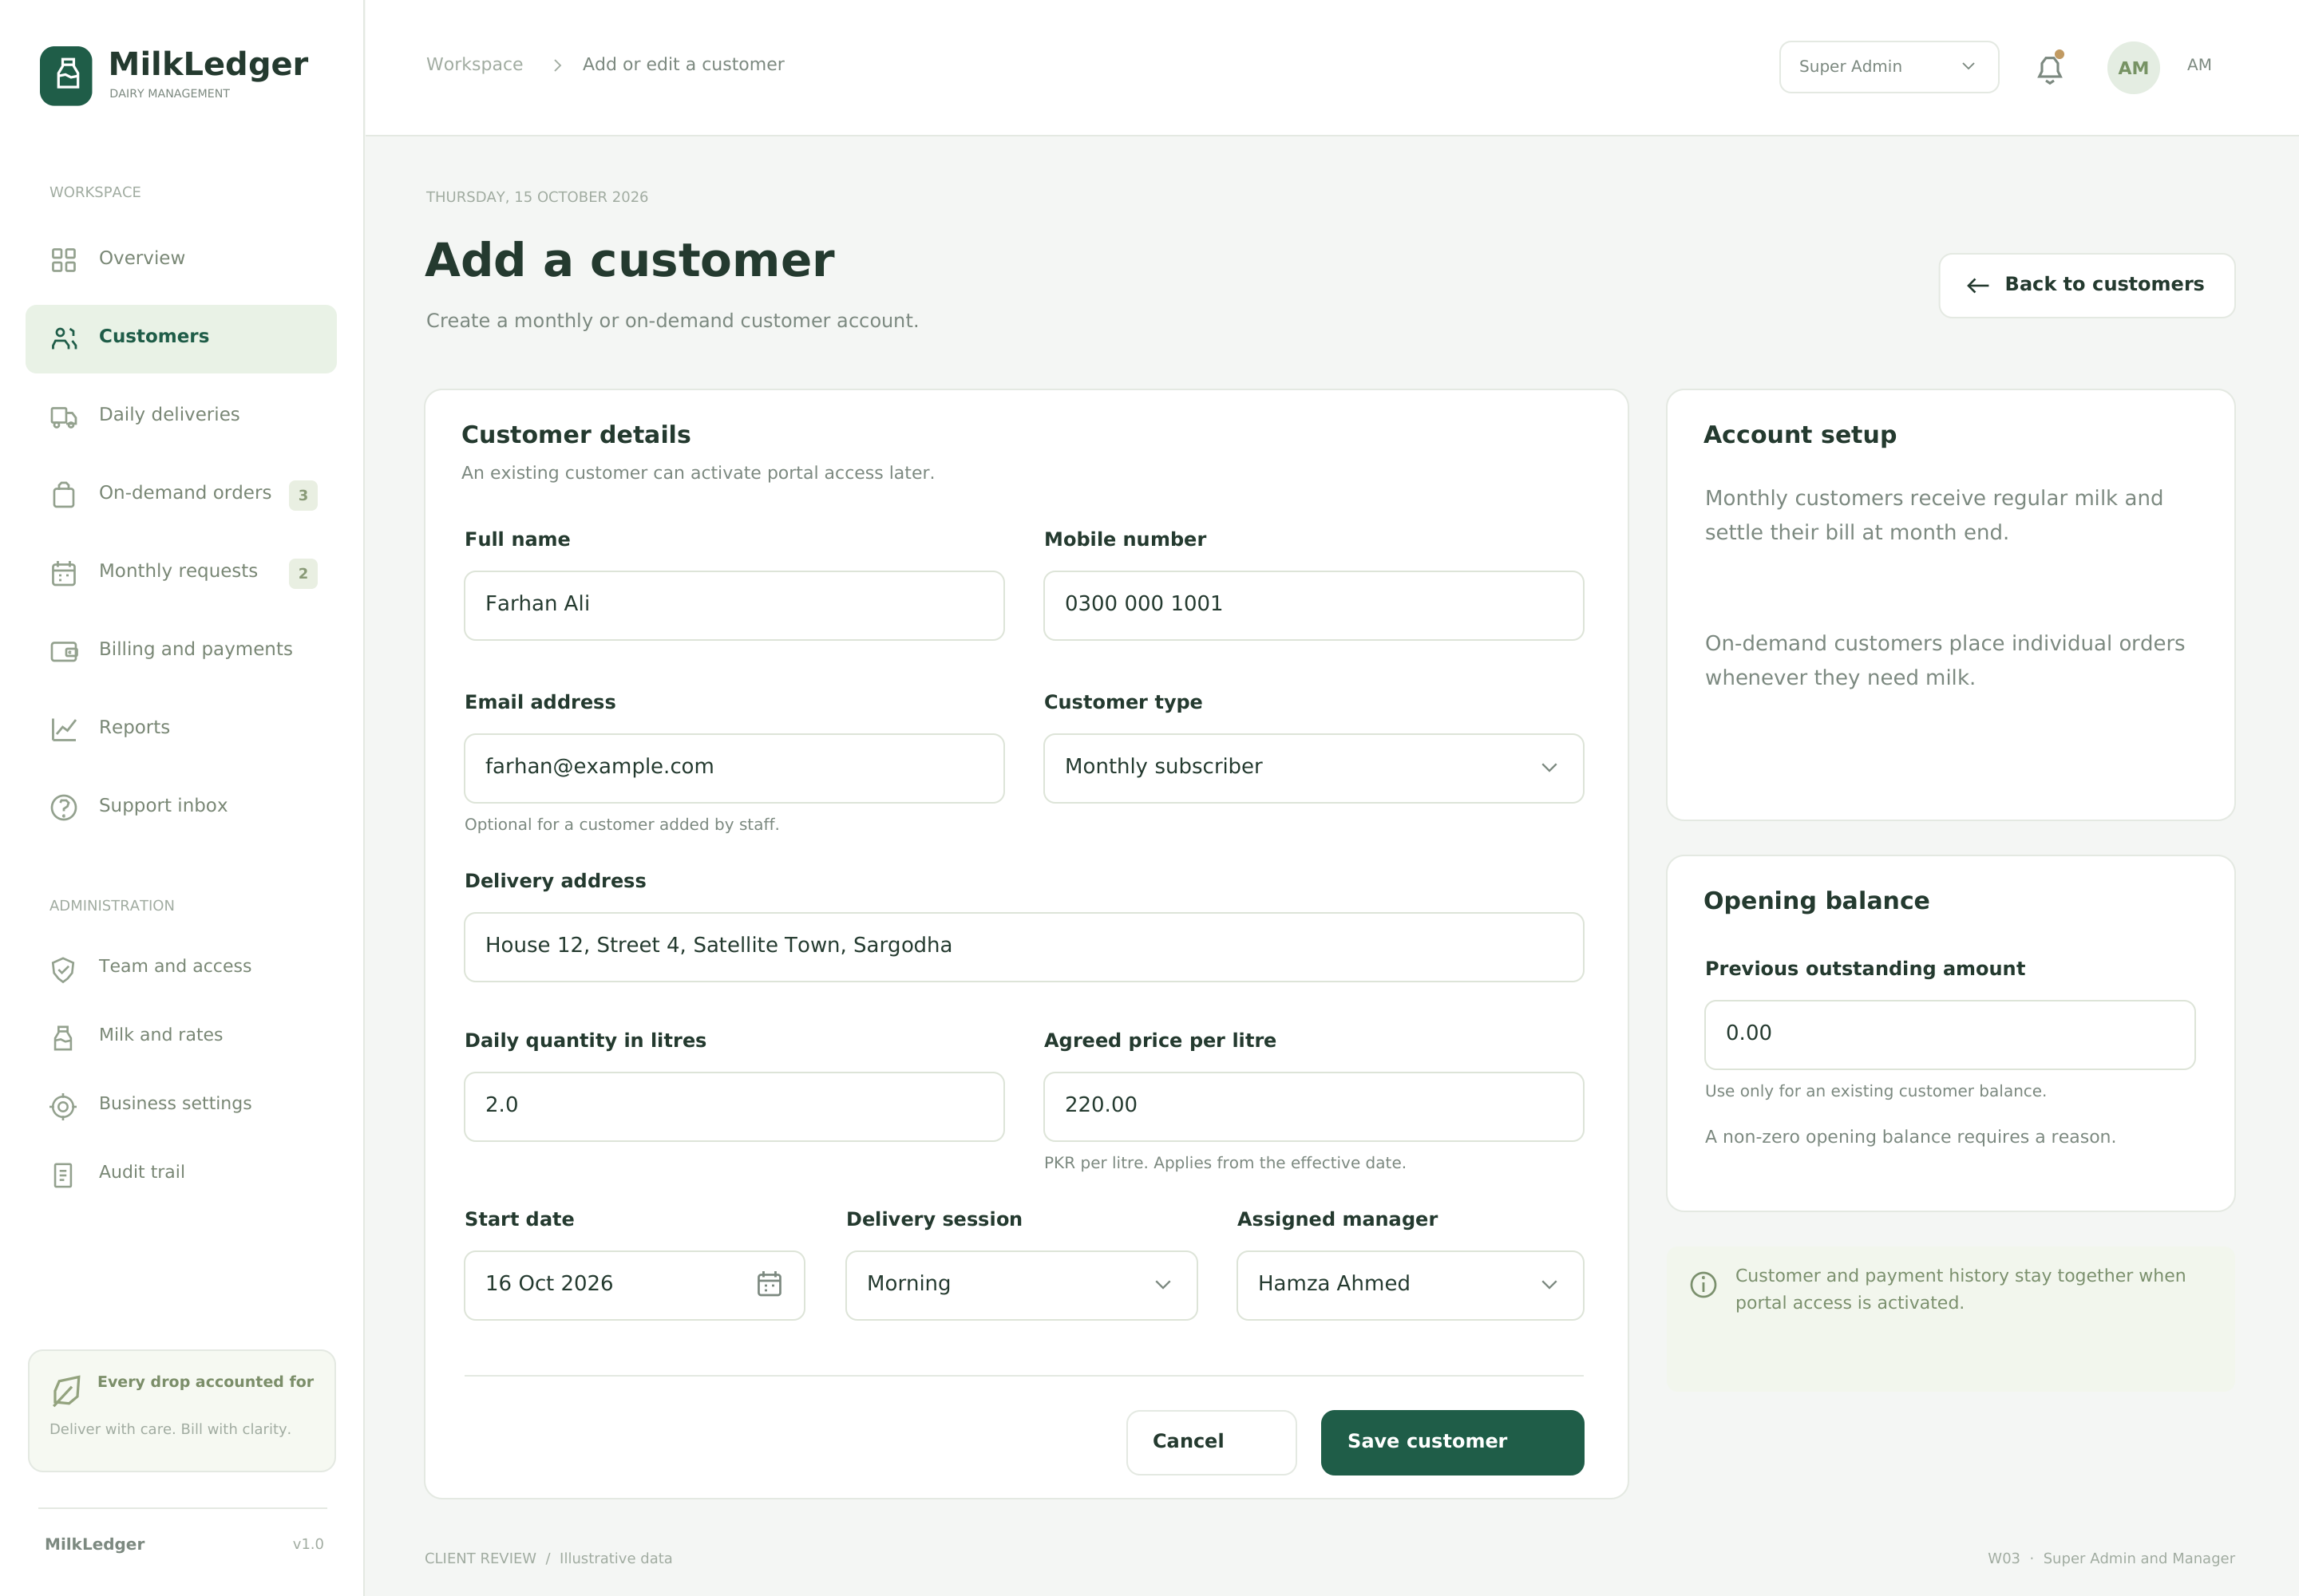Click the v1.0 version text
Viewport: 2299px width, 1596px height.
click(x=308, y=1544)
